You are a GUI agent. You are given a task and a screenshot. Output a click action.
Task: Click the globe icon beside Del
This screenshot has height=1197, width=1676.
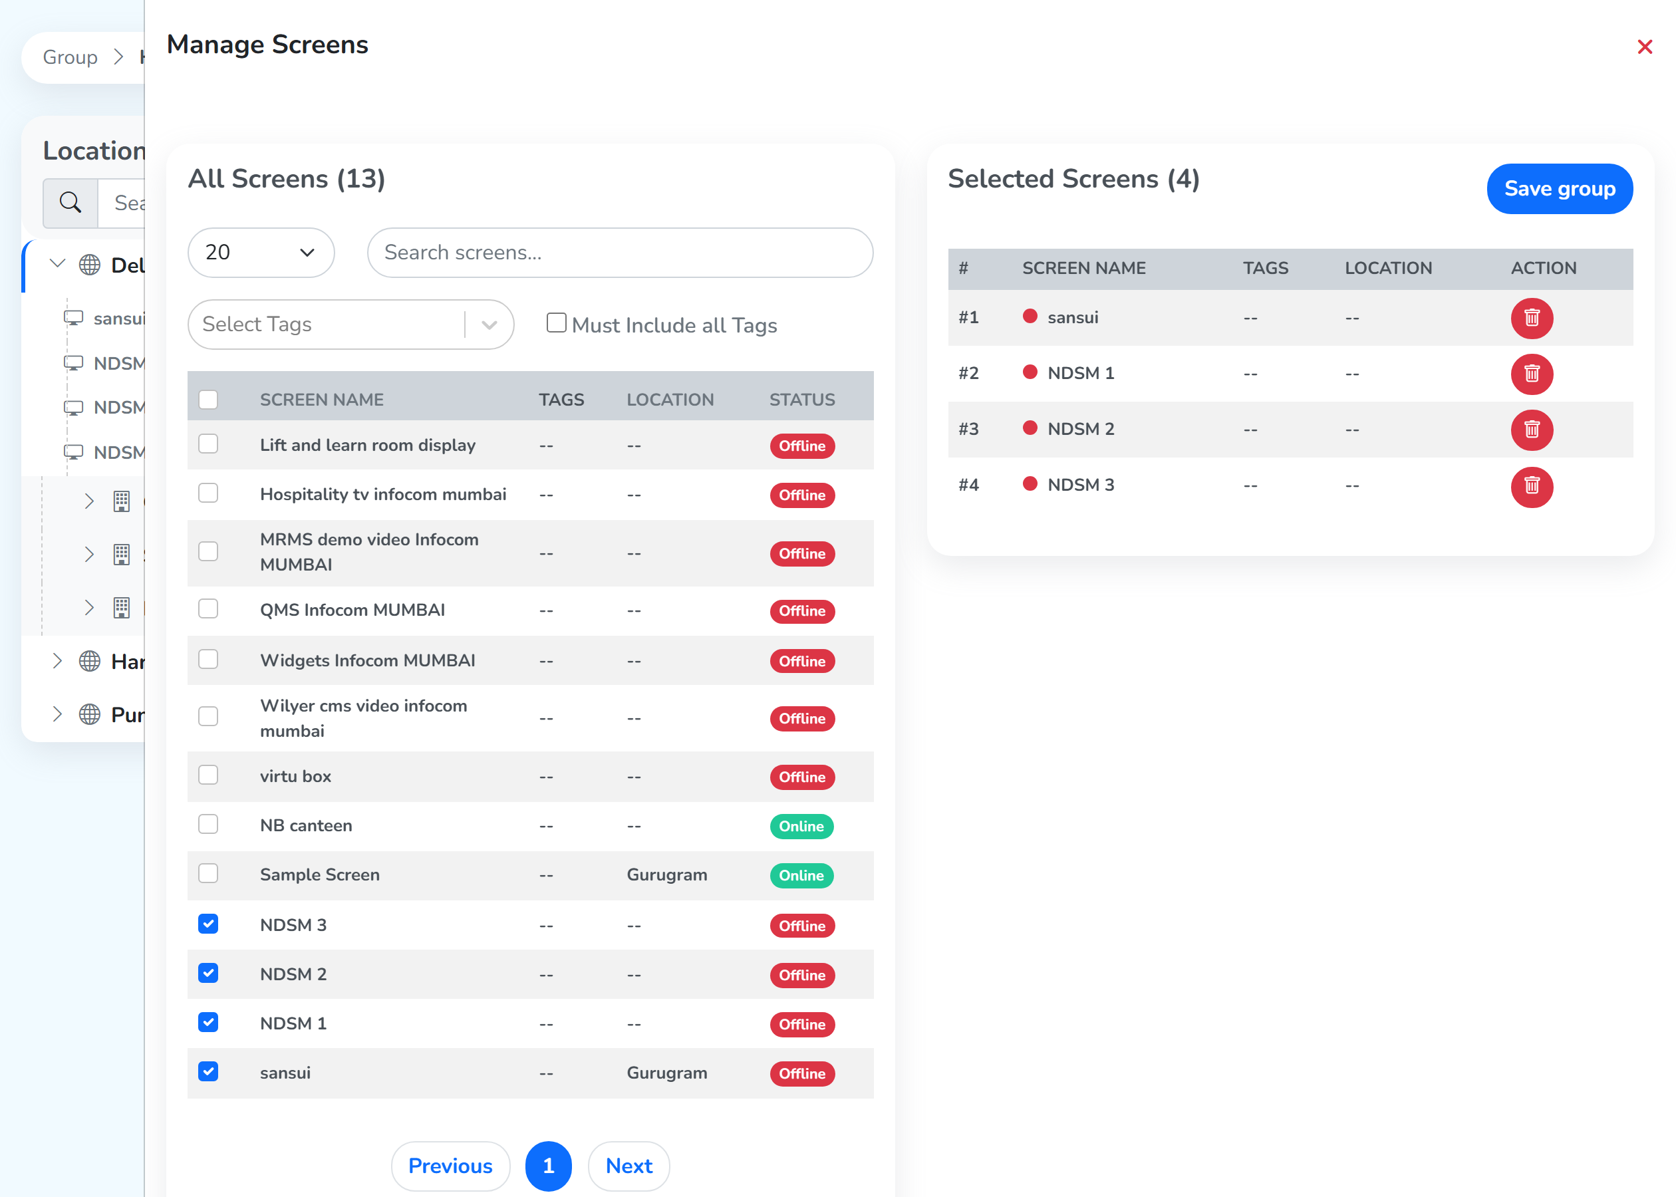89,265
